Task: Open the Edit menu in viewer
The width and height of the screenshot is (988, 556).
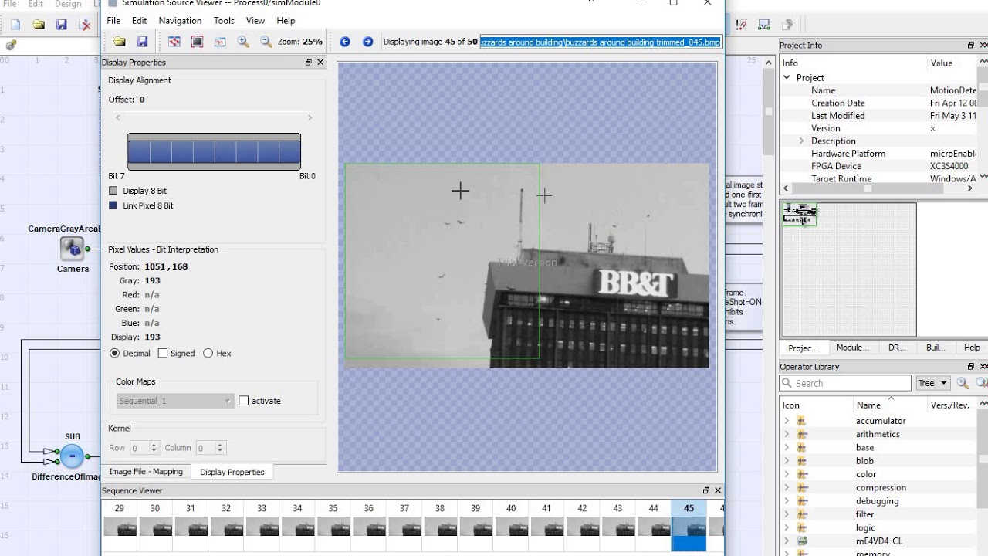Action: (x=139, y=21)
